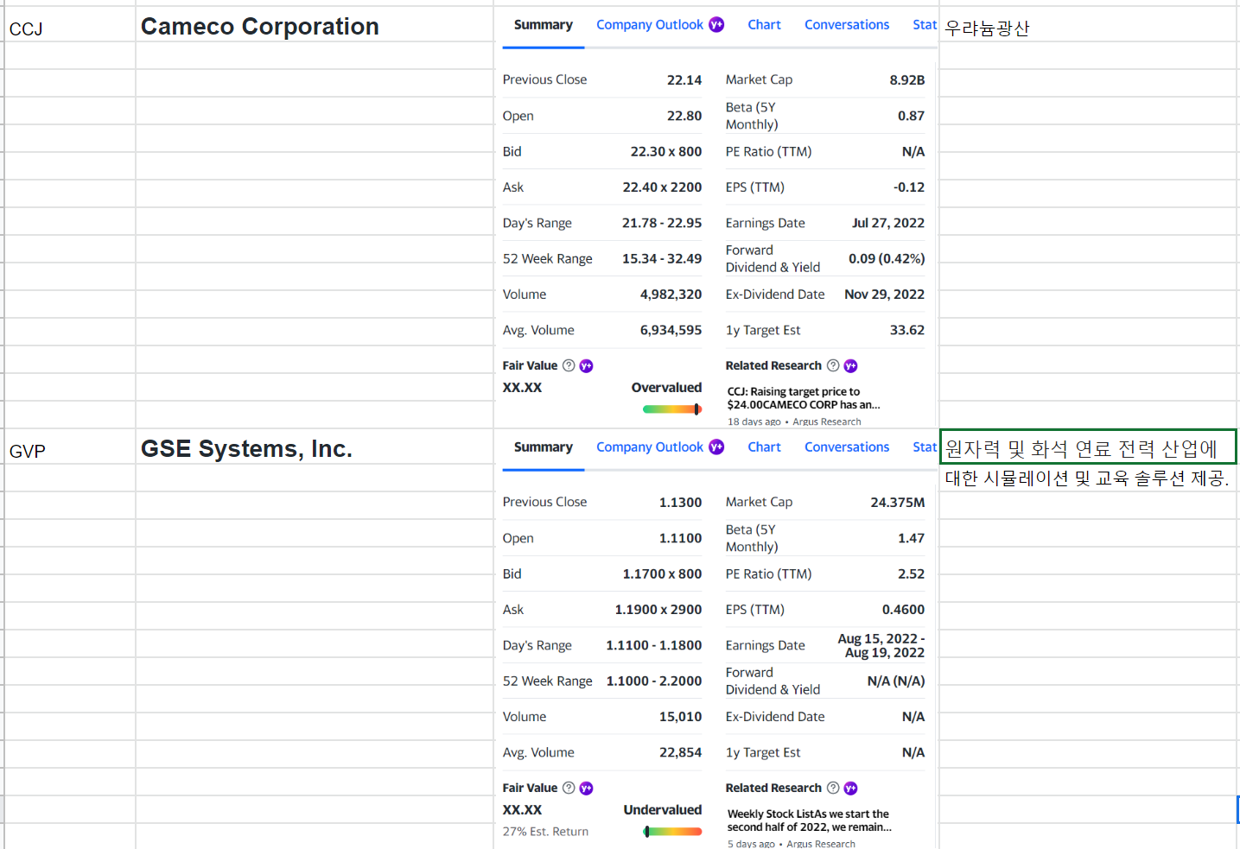This screenshot has height=849, width=1240.
Task: Open the Cameco Company Outlook tab
Action: pos(650,25)
